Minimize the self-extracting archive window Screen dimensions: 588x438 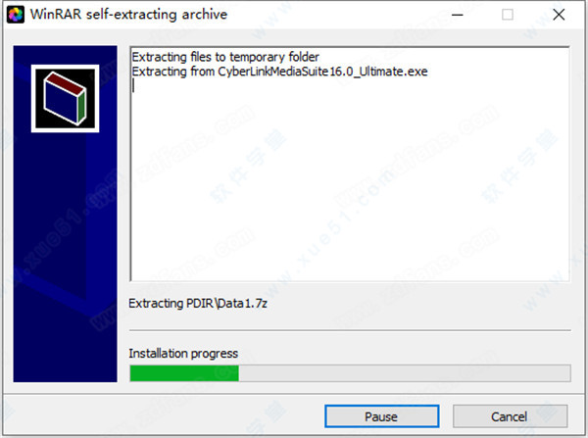457,15
